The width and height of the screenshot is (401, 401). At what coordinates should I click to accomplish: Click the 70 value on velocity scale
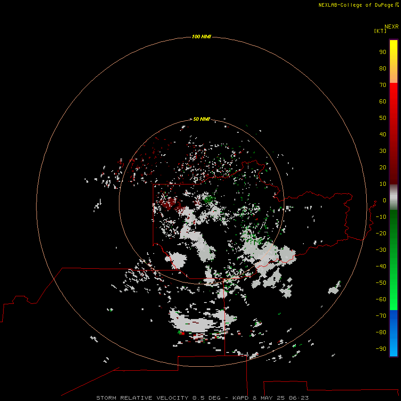383,85
